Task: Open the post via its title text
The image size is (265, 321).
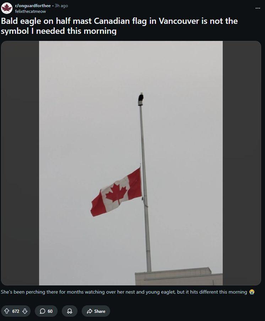Action: coord(119,26)
